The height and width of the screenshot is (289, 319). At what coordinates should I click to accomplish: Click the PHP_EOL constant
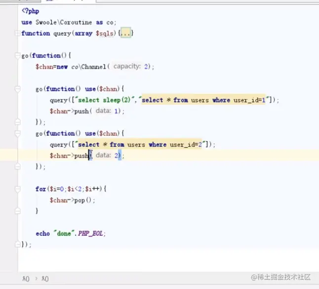(90, 234)
